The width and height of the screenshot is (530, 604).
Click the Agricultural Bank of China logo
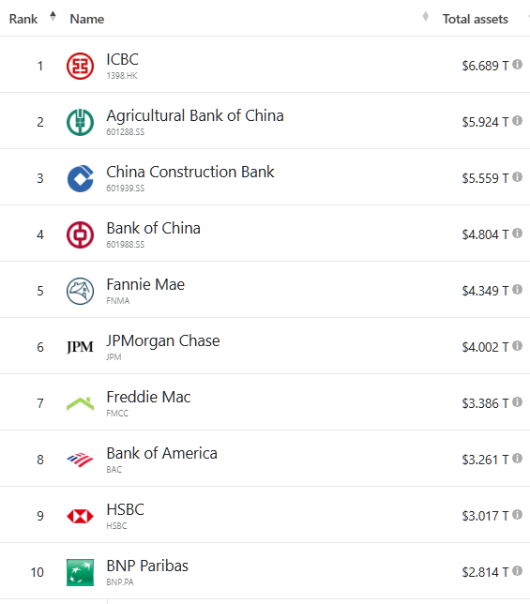coord(80,122)
